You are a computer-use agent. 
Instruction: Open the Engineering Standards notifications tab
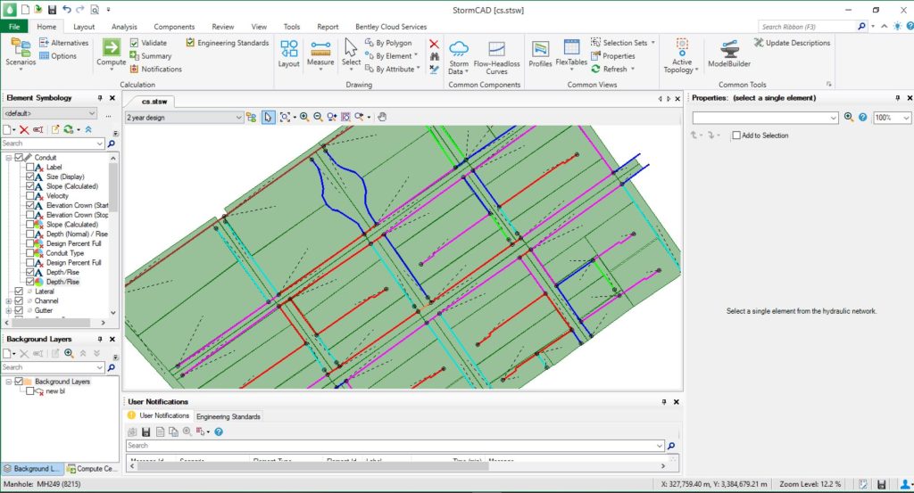(x=228, y=416)
